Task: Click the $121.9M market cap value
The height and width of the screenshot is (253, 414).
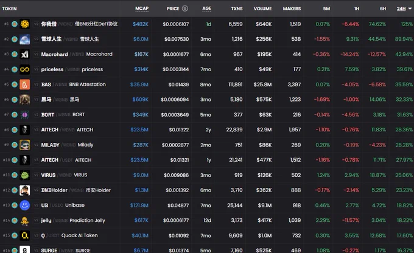Action: coord(139,205)
